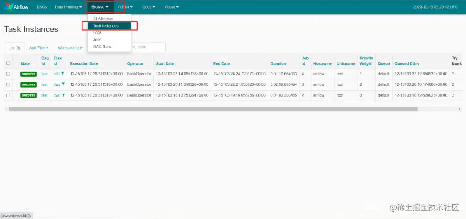
Task: Open test DAG link in ads row
Action: 44,74
